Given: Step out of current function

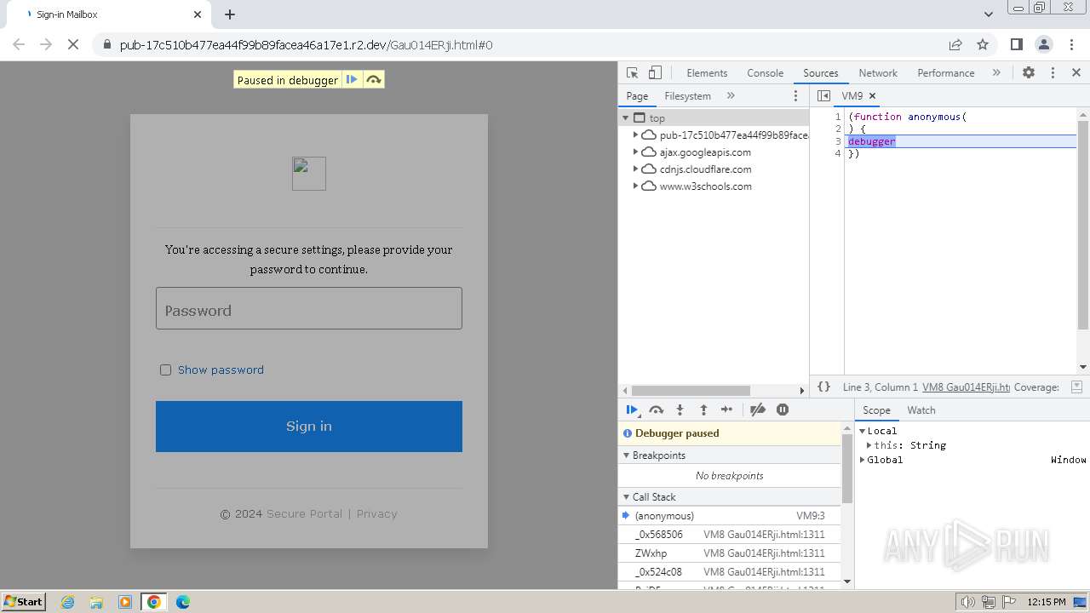Looking at the screenshot, I should click(703, 410).
